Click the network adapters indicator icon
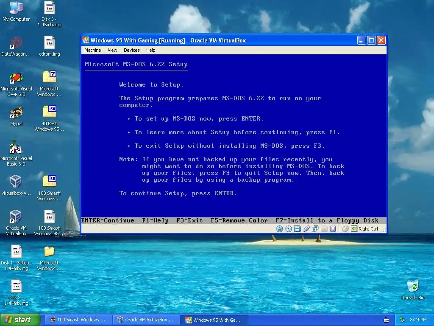Viewport: 434px width, 326px height. coord(315,229)
